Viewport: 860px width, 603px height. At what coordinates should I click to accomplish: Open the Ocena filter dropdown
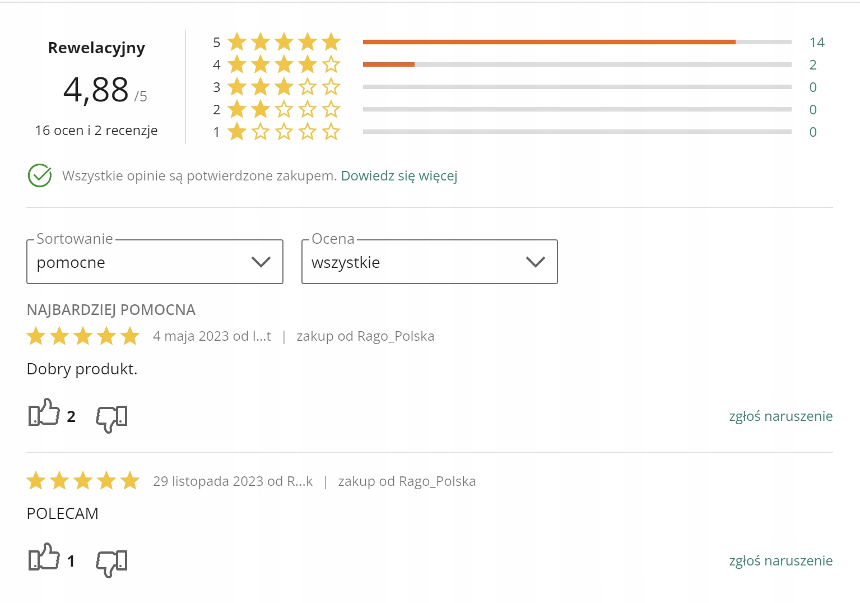pyautogui.click(x=429, y=262)
